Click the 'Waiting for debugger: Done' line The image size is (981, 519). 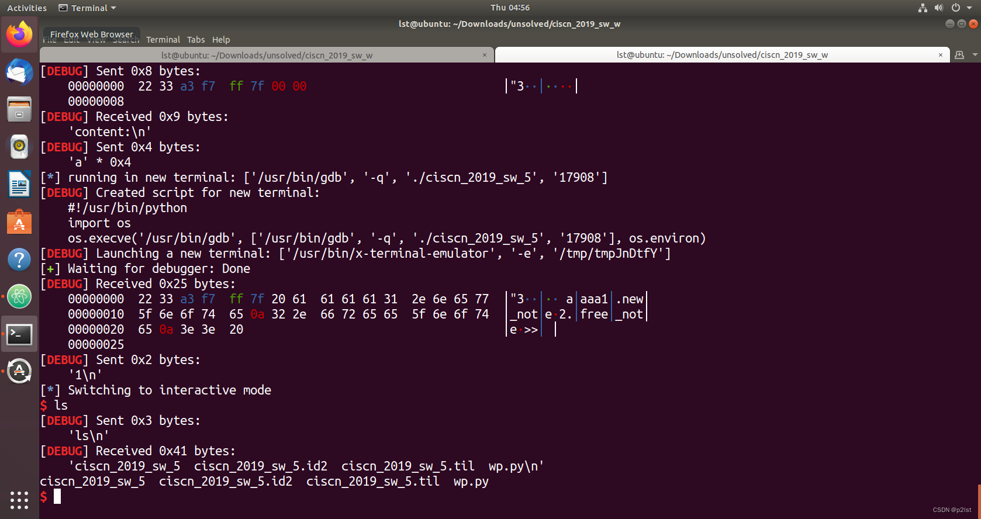[145, 268]
